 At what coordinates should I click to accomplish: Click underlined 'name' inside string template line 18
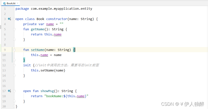(81, 96)
